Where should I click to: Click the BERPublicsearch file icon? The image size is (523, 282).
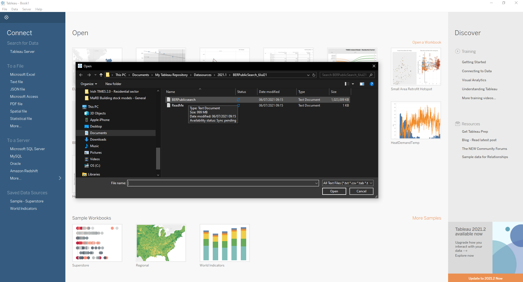(169, 100)
